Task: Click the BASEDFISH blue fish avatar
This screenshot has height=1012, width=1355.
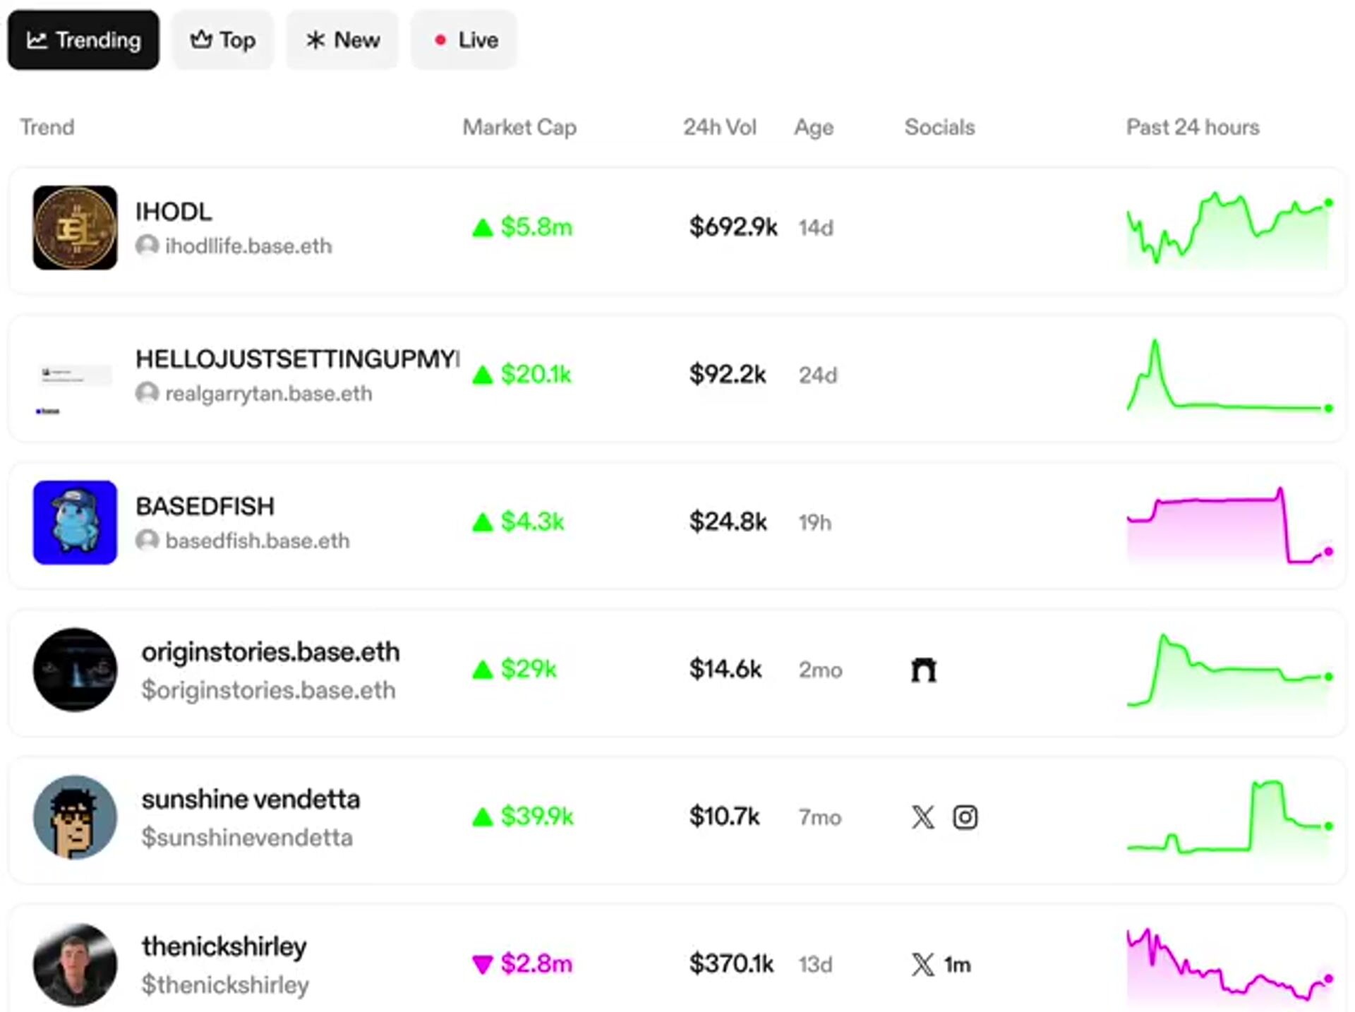Action: (75, 522)
